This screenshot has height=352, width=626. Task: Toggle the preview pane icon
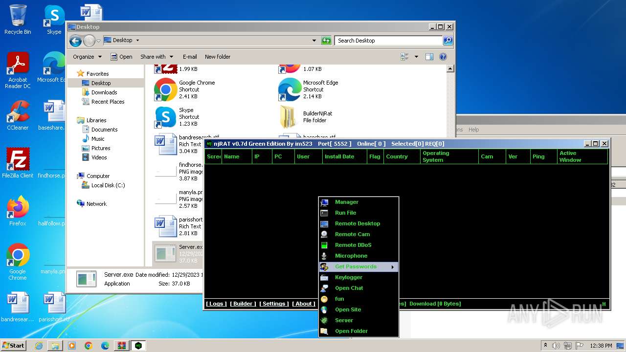click(x=429, y=57)
